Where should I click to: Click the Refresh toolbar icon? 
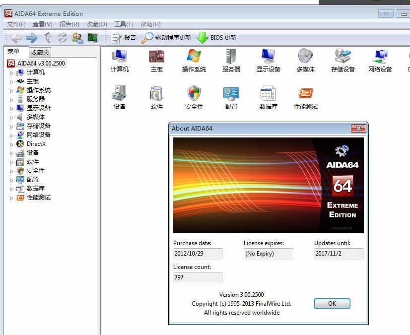click(x=62, y=38)
